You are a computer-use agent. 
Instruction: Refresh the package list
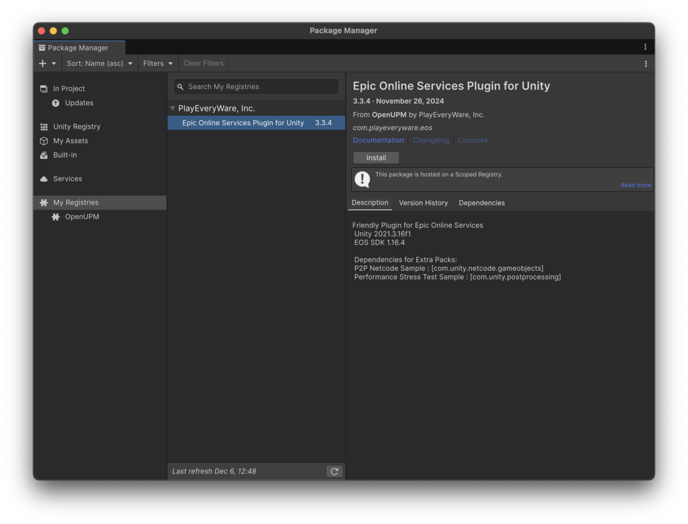[334, 471]
